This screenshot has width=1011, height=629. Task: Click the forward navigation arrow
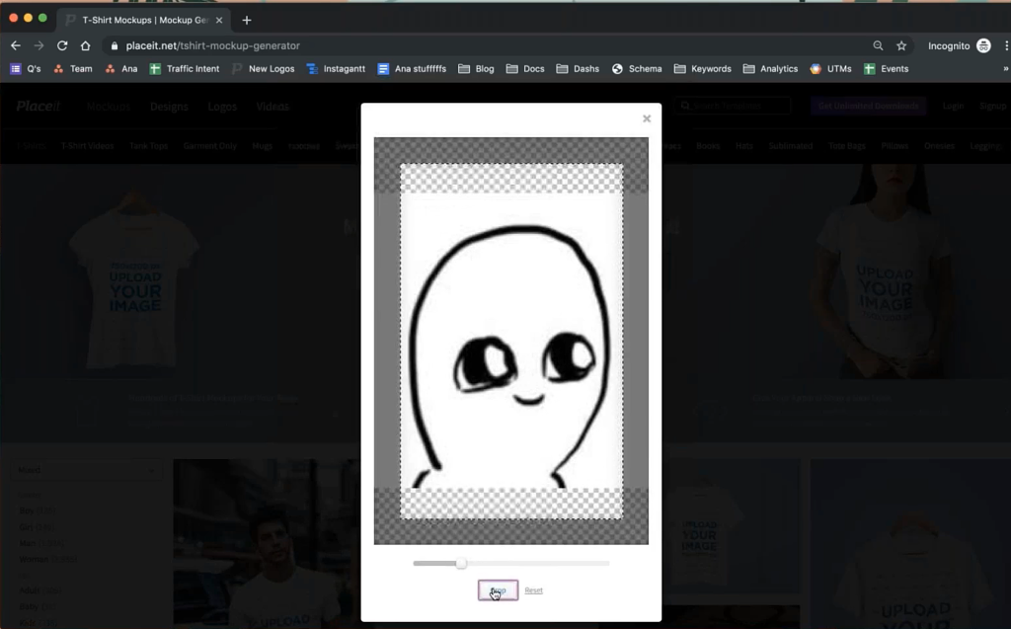(x=38, y=44)
